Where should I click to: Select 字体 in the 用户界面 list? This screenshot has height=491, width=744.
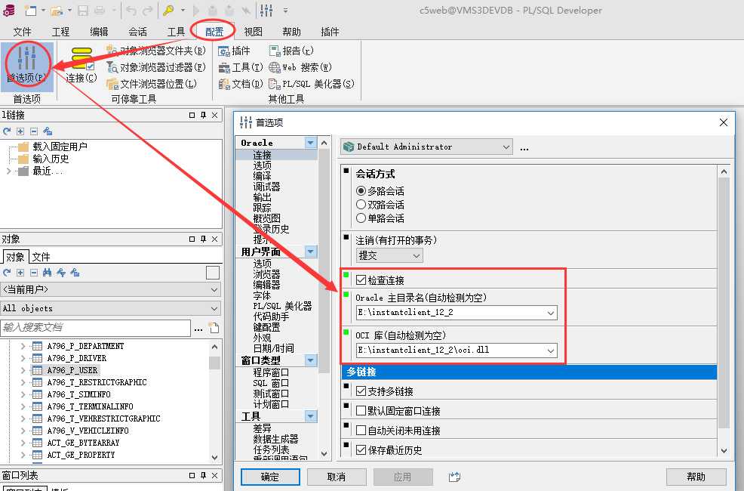click(262, 295)
